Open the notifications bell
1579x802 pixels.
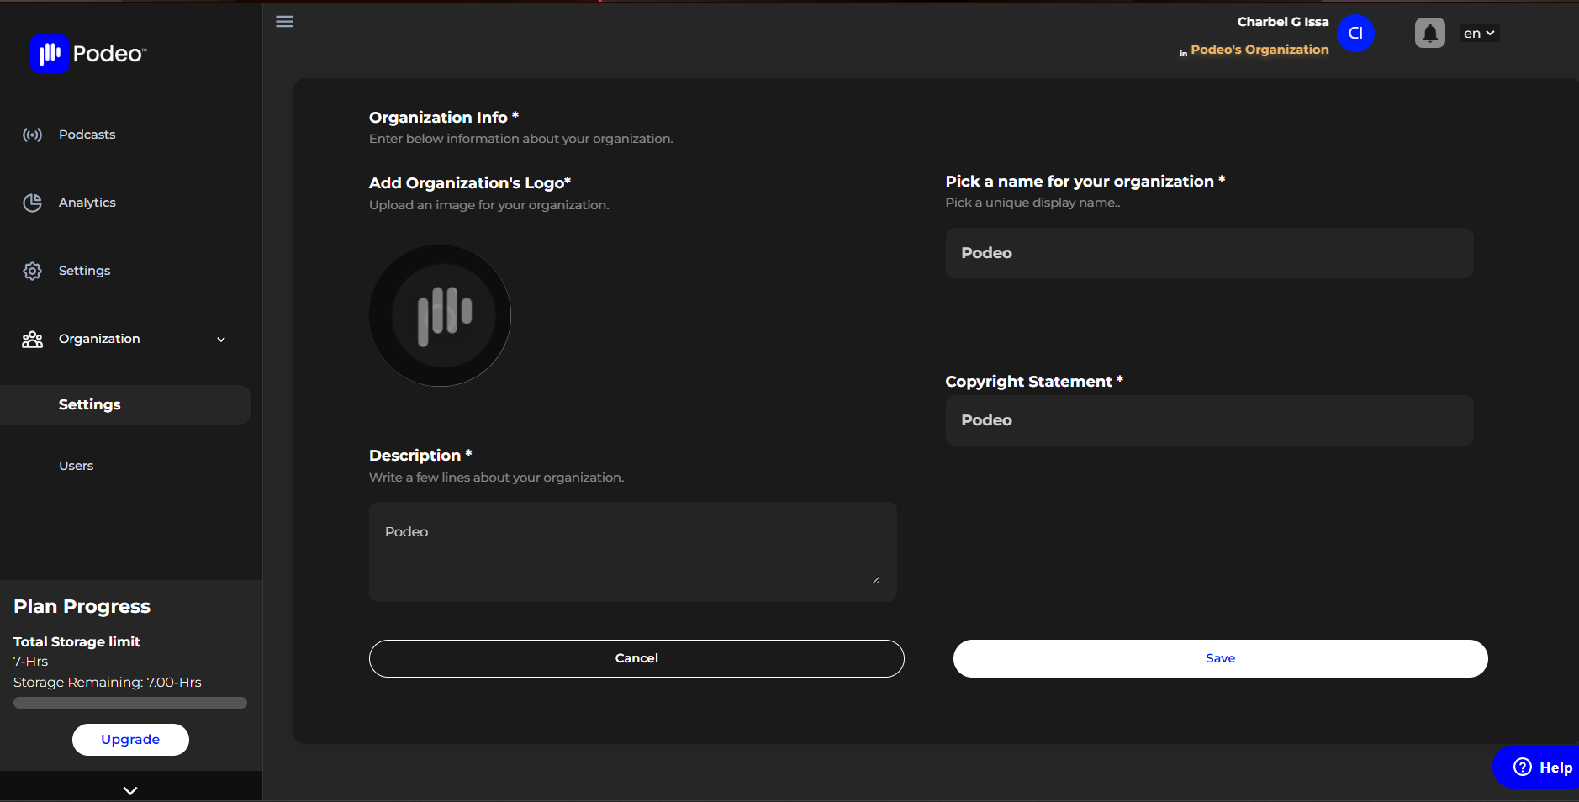pos(1429,34)
